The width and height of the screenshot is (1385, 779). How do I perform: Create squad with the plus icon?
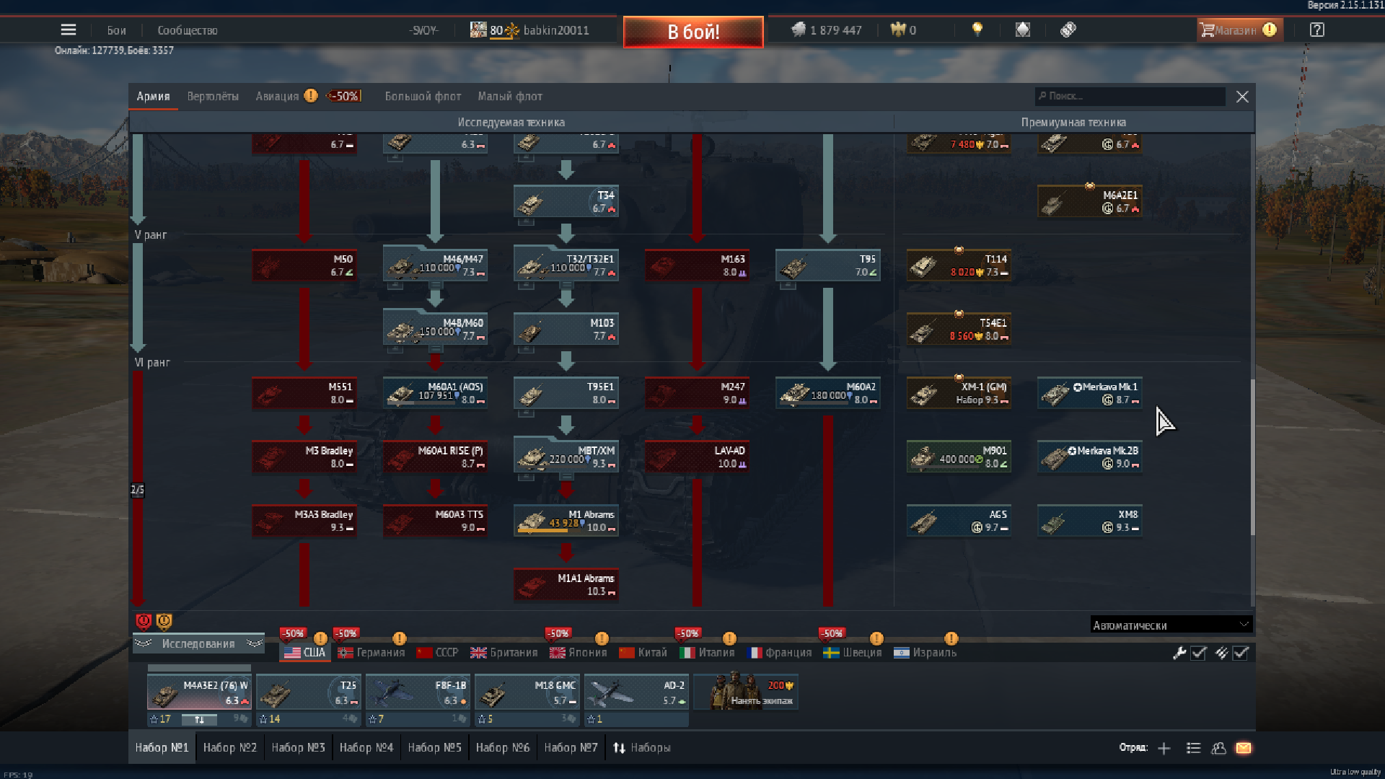pyautogui.click(x=1164, y=748)
